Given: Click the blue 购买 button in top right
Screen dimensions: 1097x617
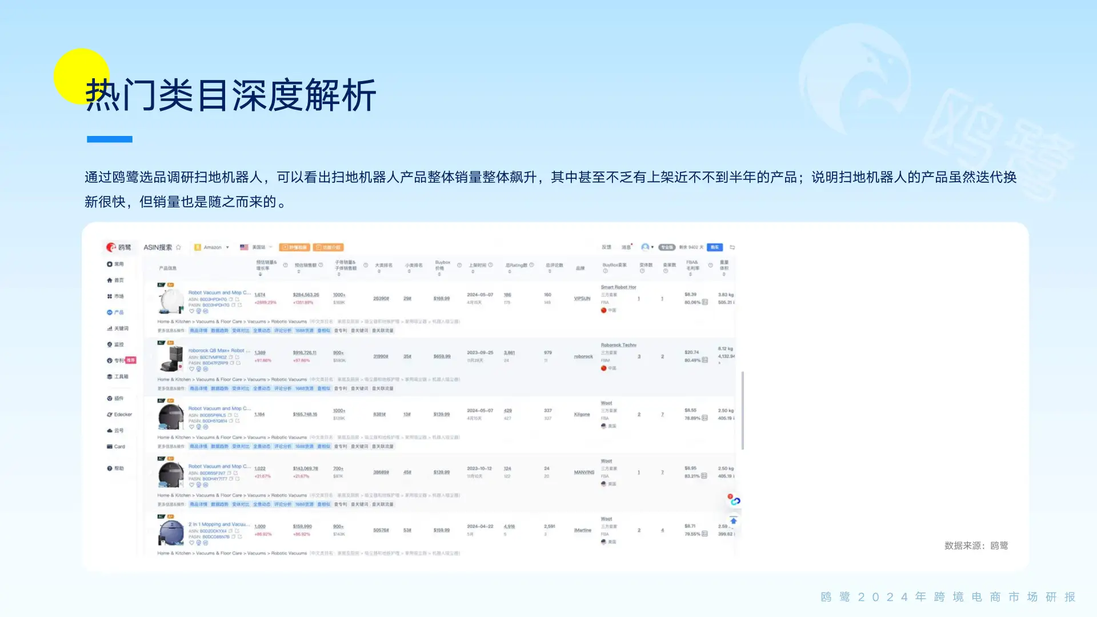Looking at the screenshot, I should [715, 247].
